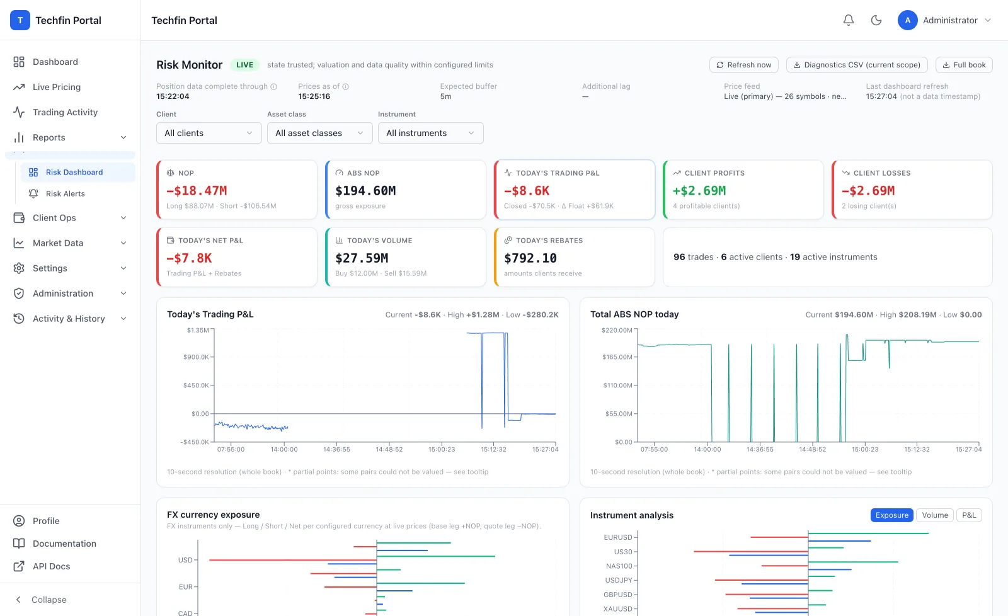Expand the Market Data chevron
Screen dimensions: 1008x616
point(123,243)
